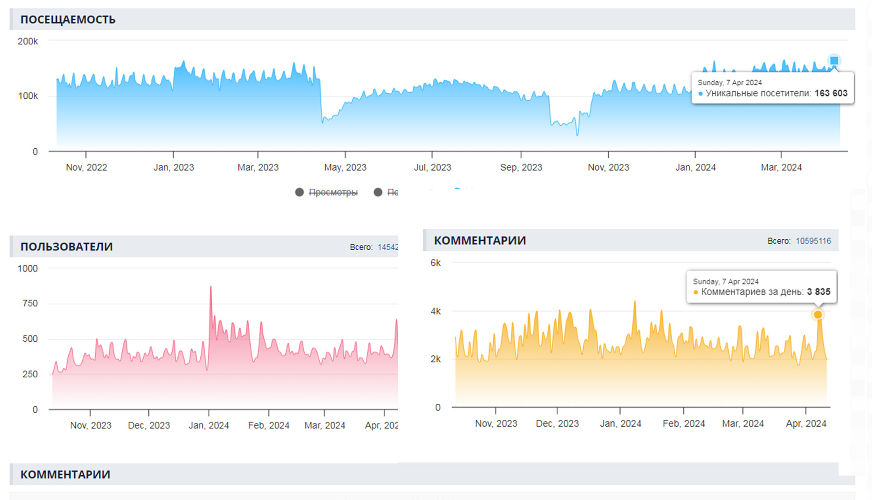Image resolution: width=872 pixels, height=500 pixels.
Task: Toggle the Просмотры series in the legend
Action: click(x=333, y=193)
